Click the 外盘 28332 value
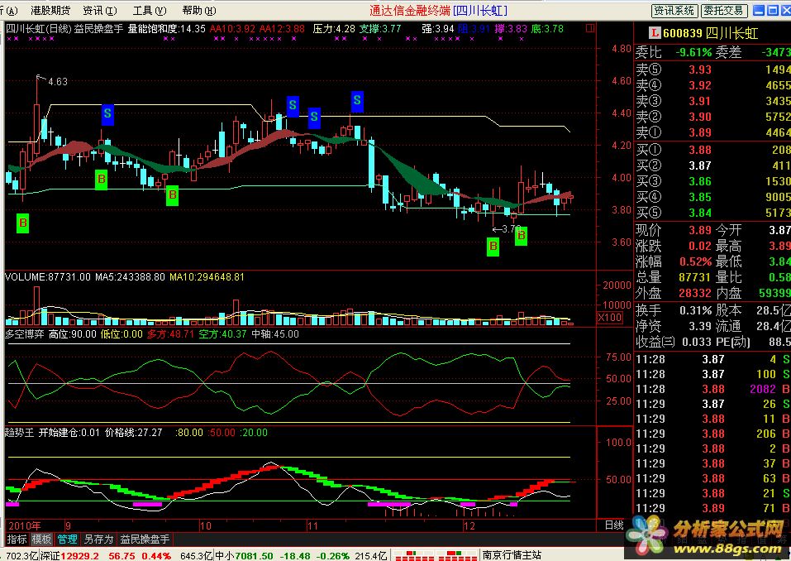The image size is (791, 561). 695,293
